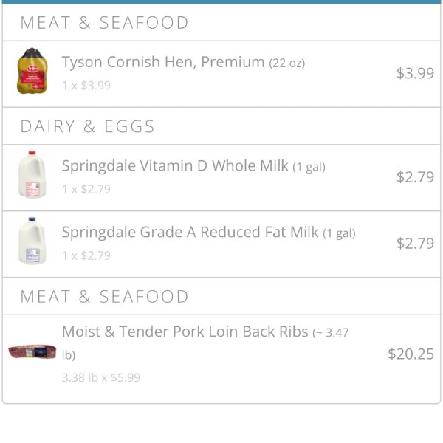This screenshot has height=443, width=443.
Task: Click the 3.38 lb x $5.99 weight line
Action: (101, 377)
